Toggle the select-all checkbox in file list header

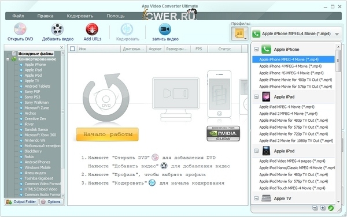72,49
